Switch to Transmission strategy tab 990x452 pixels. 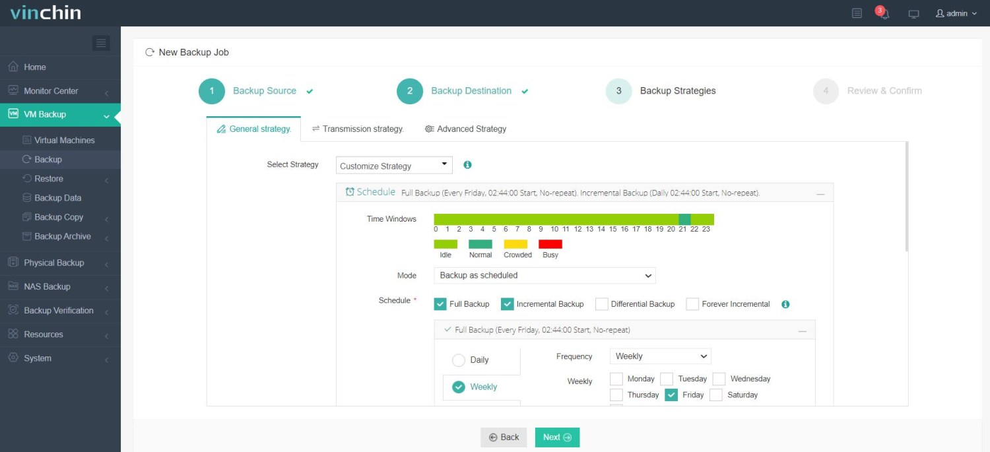coord(358,129)
